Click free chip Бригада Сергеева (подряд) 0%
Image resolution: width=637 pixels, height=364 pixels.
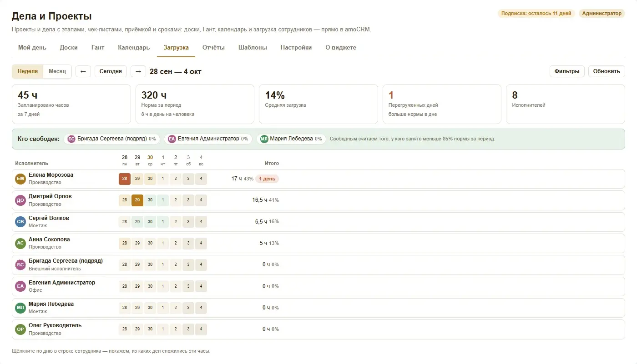[x=112, y=139]
